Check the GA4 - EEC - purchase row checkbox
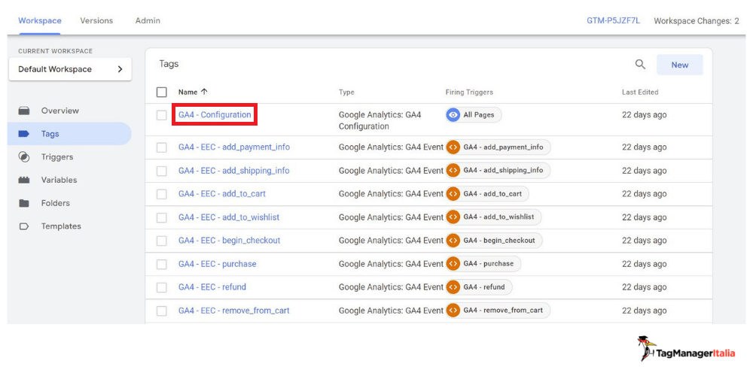Screen dimensions: 753x376 pyautogui.click(x=162, y=264)
